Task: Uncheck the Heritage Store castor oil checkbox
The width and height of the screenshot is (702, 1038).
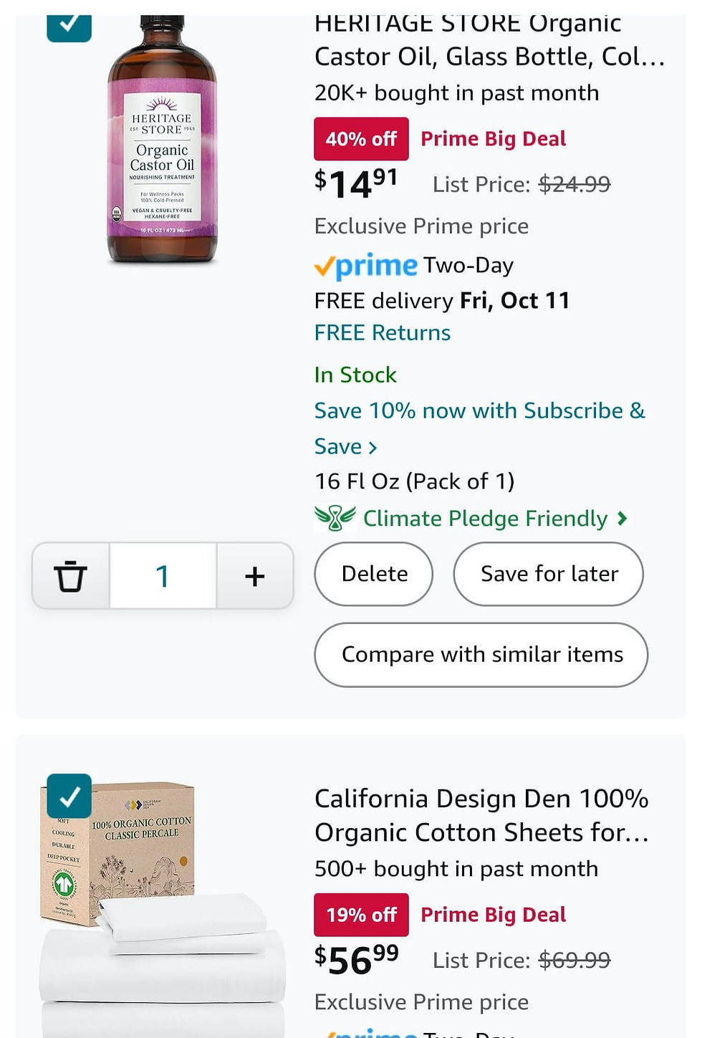Action: pyautogui.click(x=69, y=24)
